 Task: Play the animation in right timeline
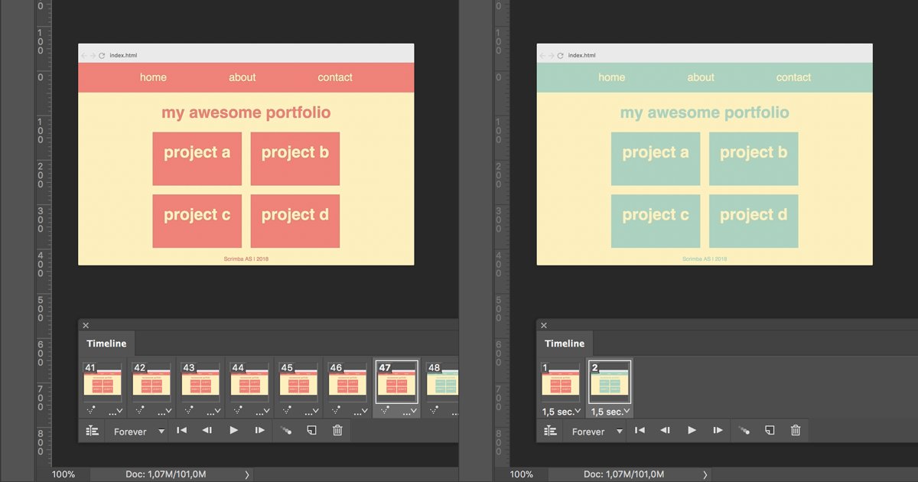point(692,431)
